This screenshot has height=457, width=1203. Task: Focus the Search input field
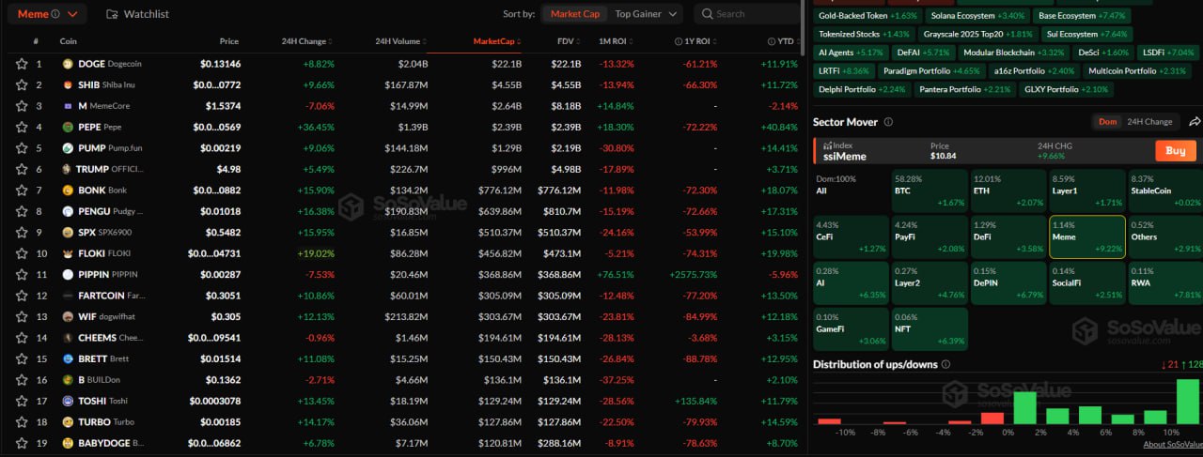tap(747, 14)
